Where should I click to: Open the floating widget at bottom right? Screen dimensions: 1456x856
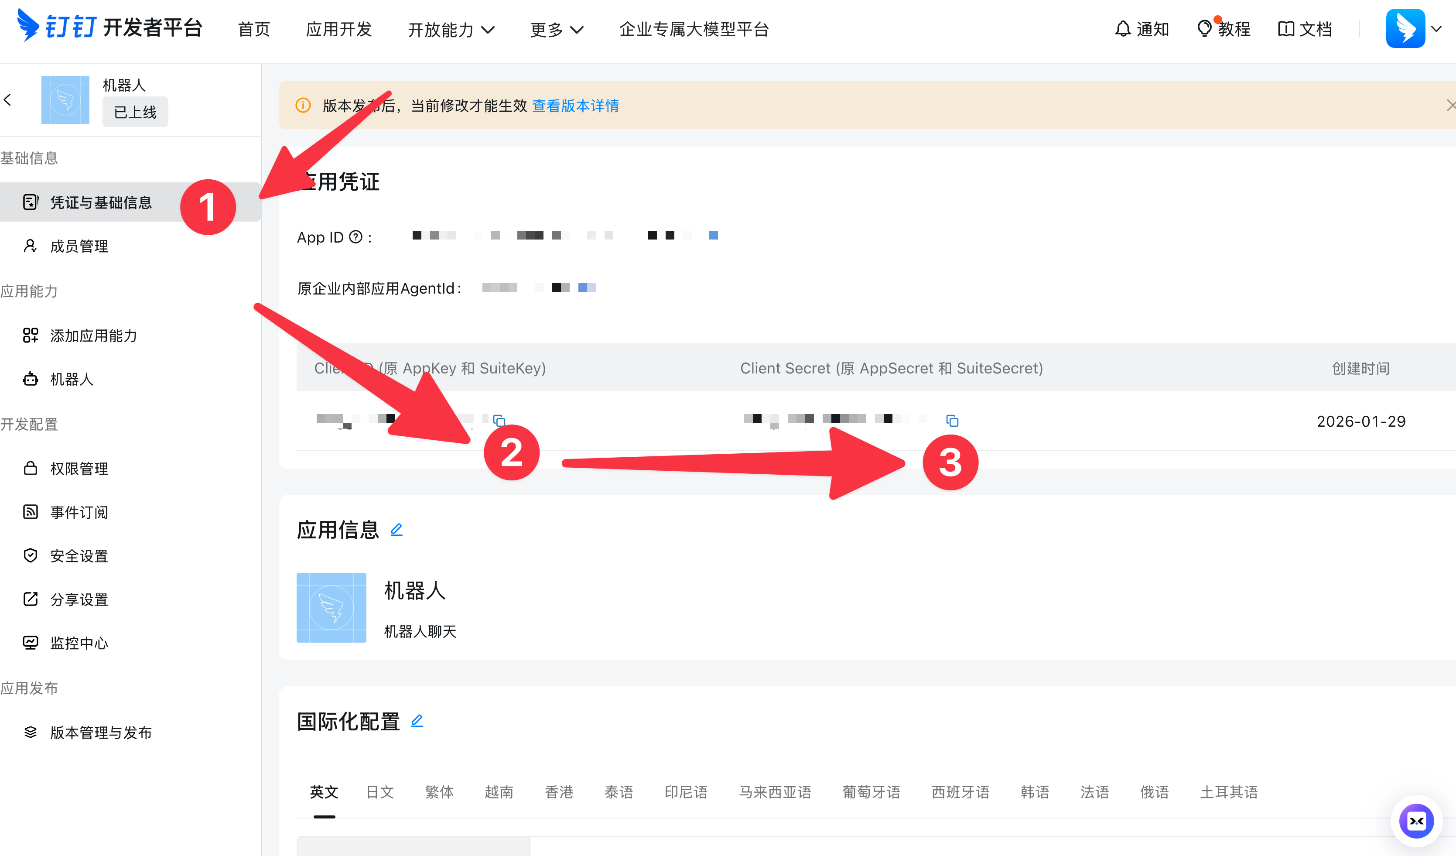[x=1417, y=821]
